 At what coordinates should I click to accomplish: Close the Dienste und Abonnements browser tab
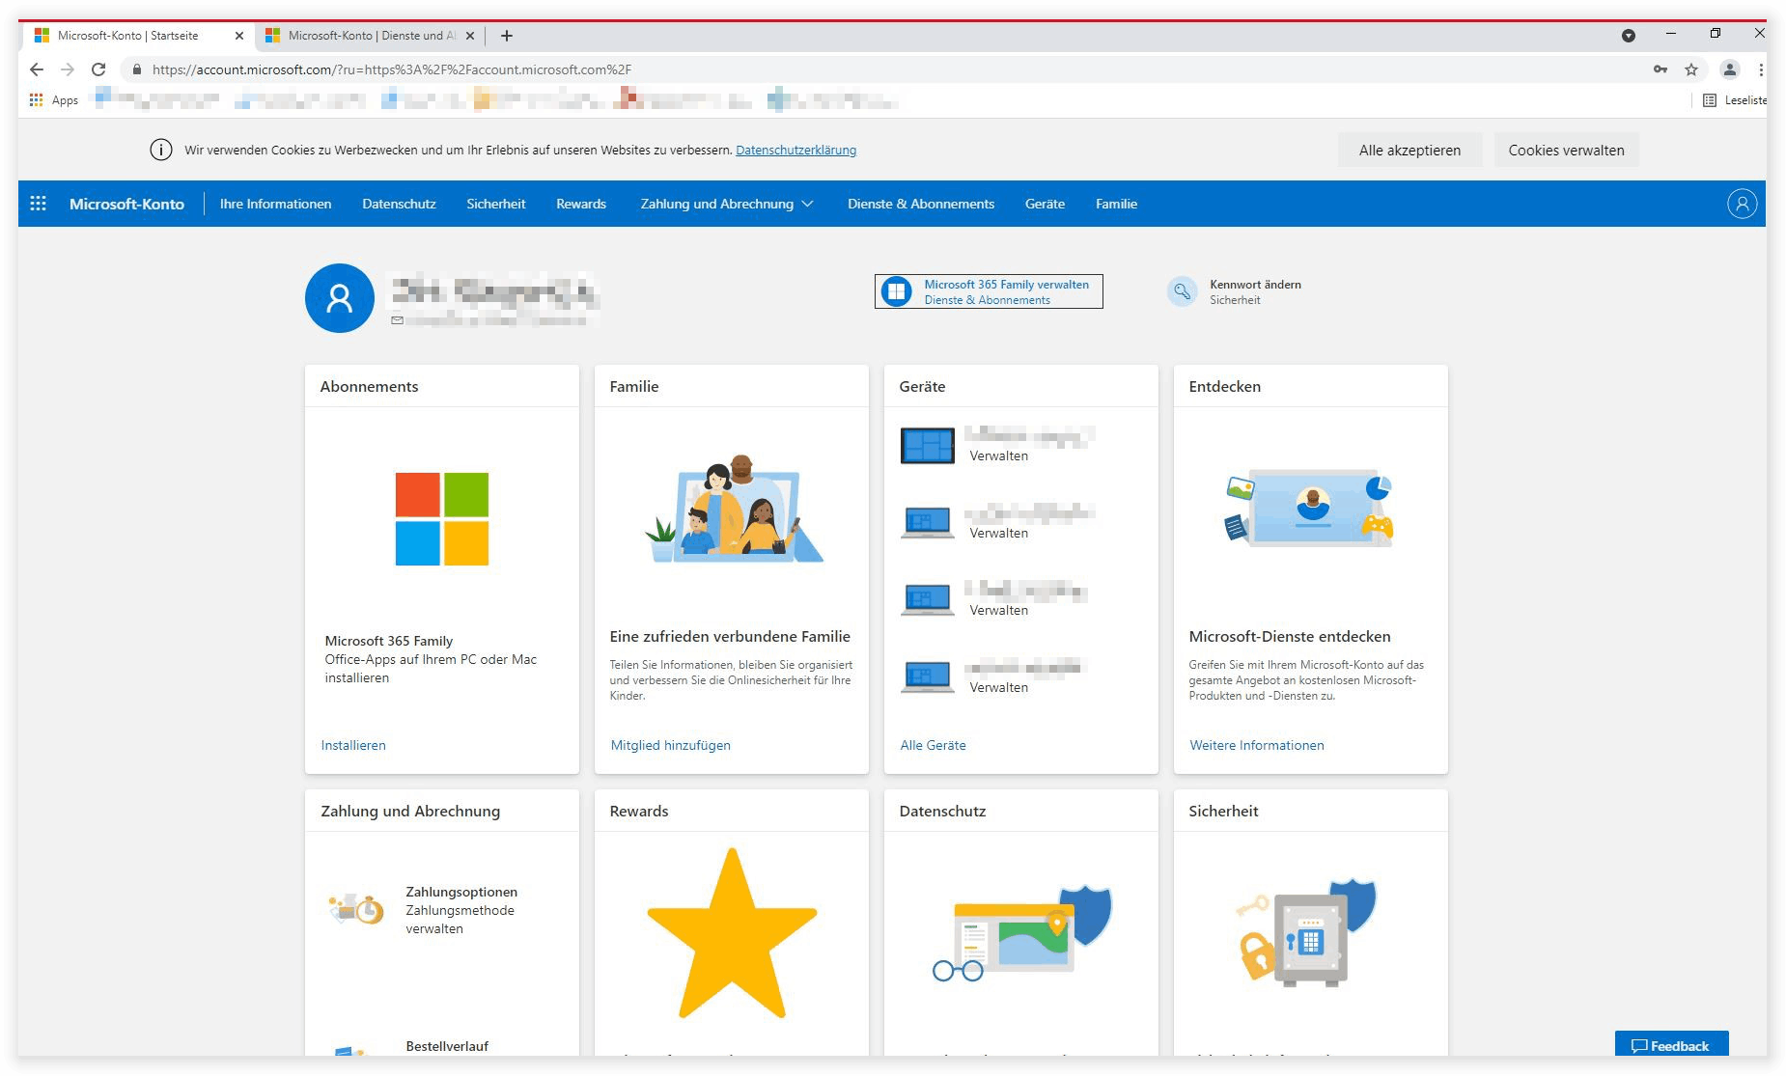470,36
